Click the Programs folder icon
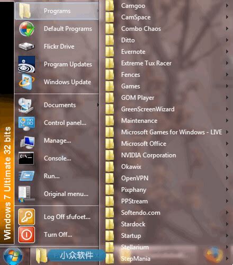 [x=25, y=11]
